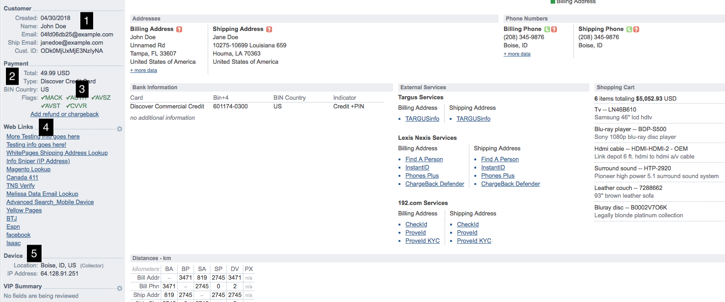Click the Tv -- LN46B610 cart item
Image resolution: width=725 pixels, height=302 pixels.
pos(615,110)
